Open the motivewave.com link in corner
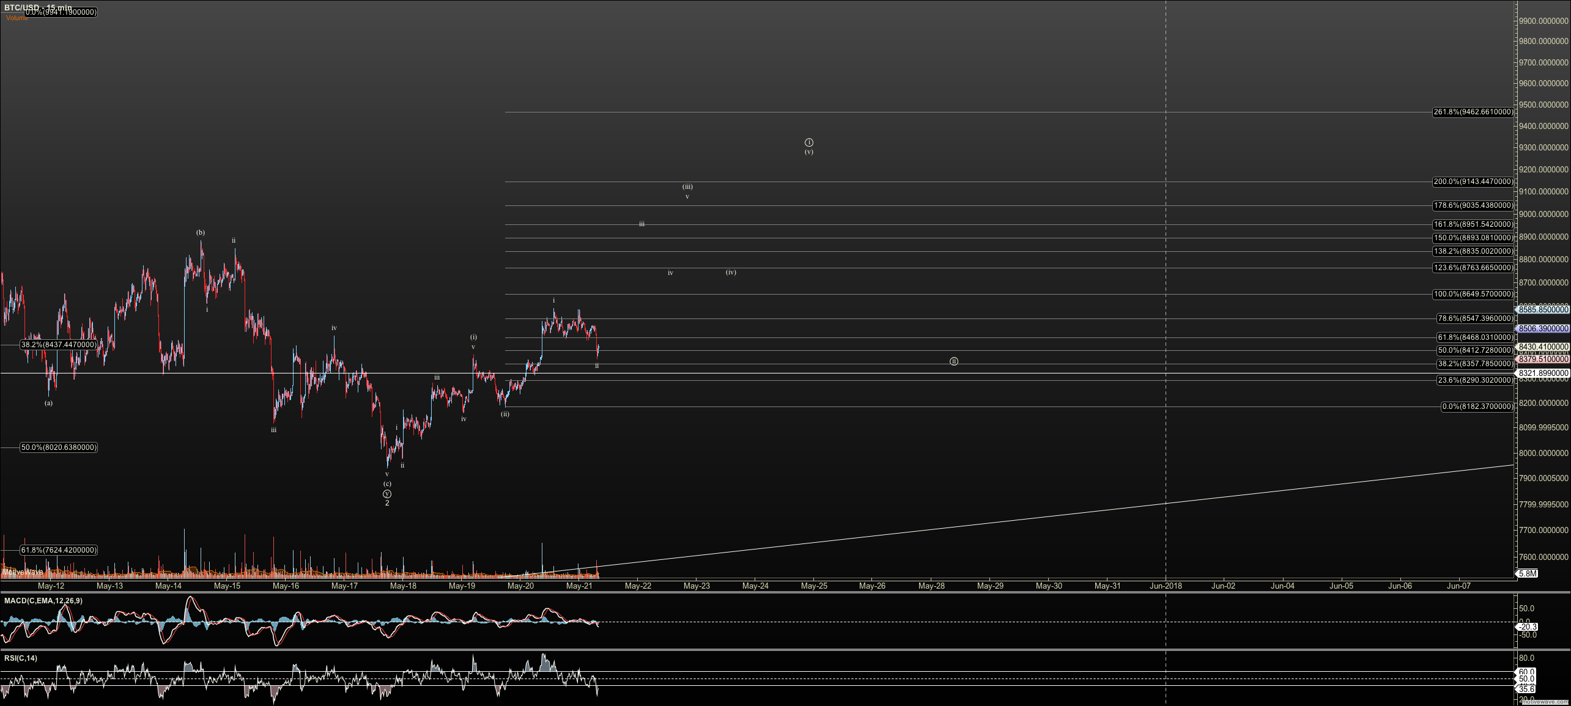Viewport: 1571px width, 706px height. (x=1545, y=702)
